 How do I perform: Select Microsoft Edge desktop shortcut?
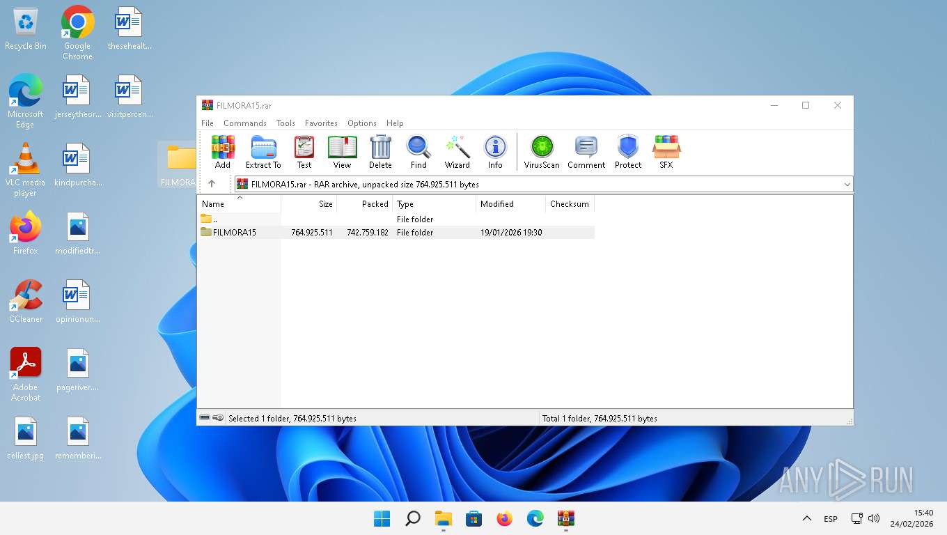[25, 101]
